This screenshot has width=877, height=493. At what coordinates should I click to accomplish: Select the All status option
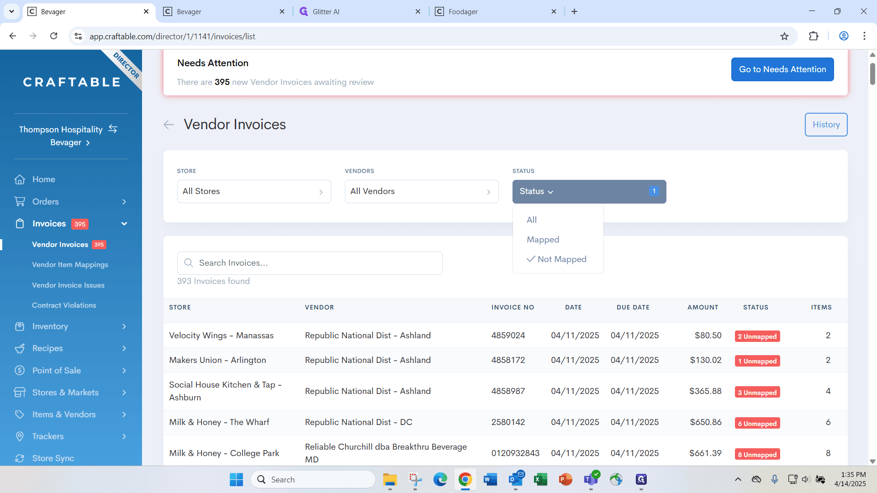point(532,220)
